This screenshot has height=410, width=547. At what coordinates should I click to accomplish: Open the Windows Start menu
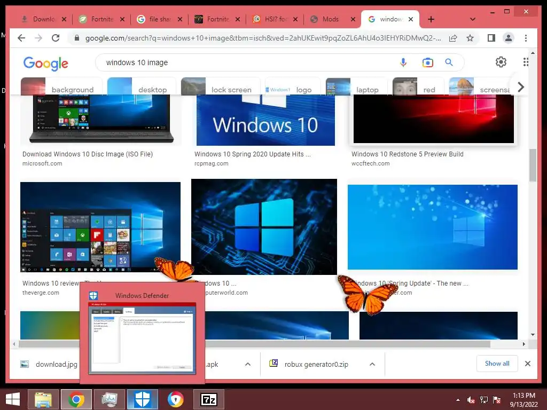pyautogui.click(x=13, y=399)
